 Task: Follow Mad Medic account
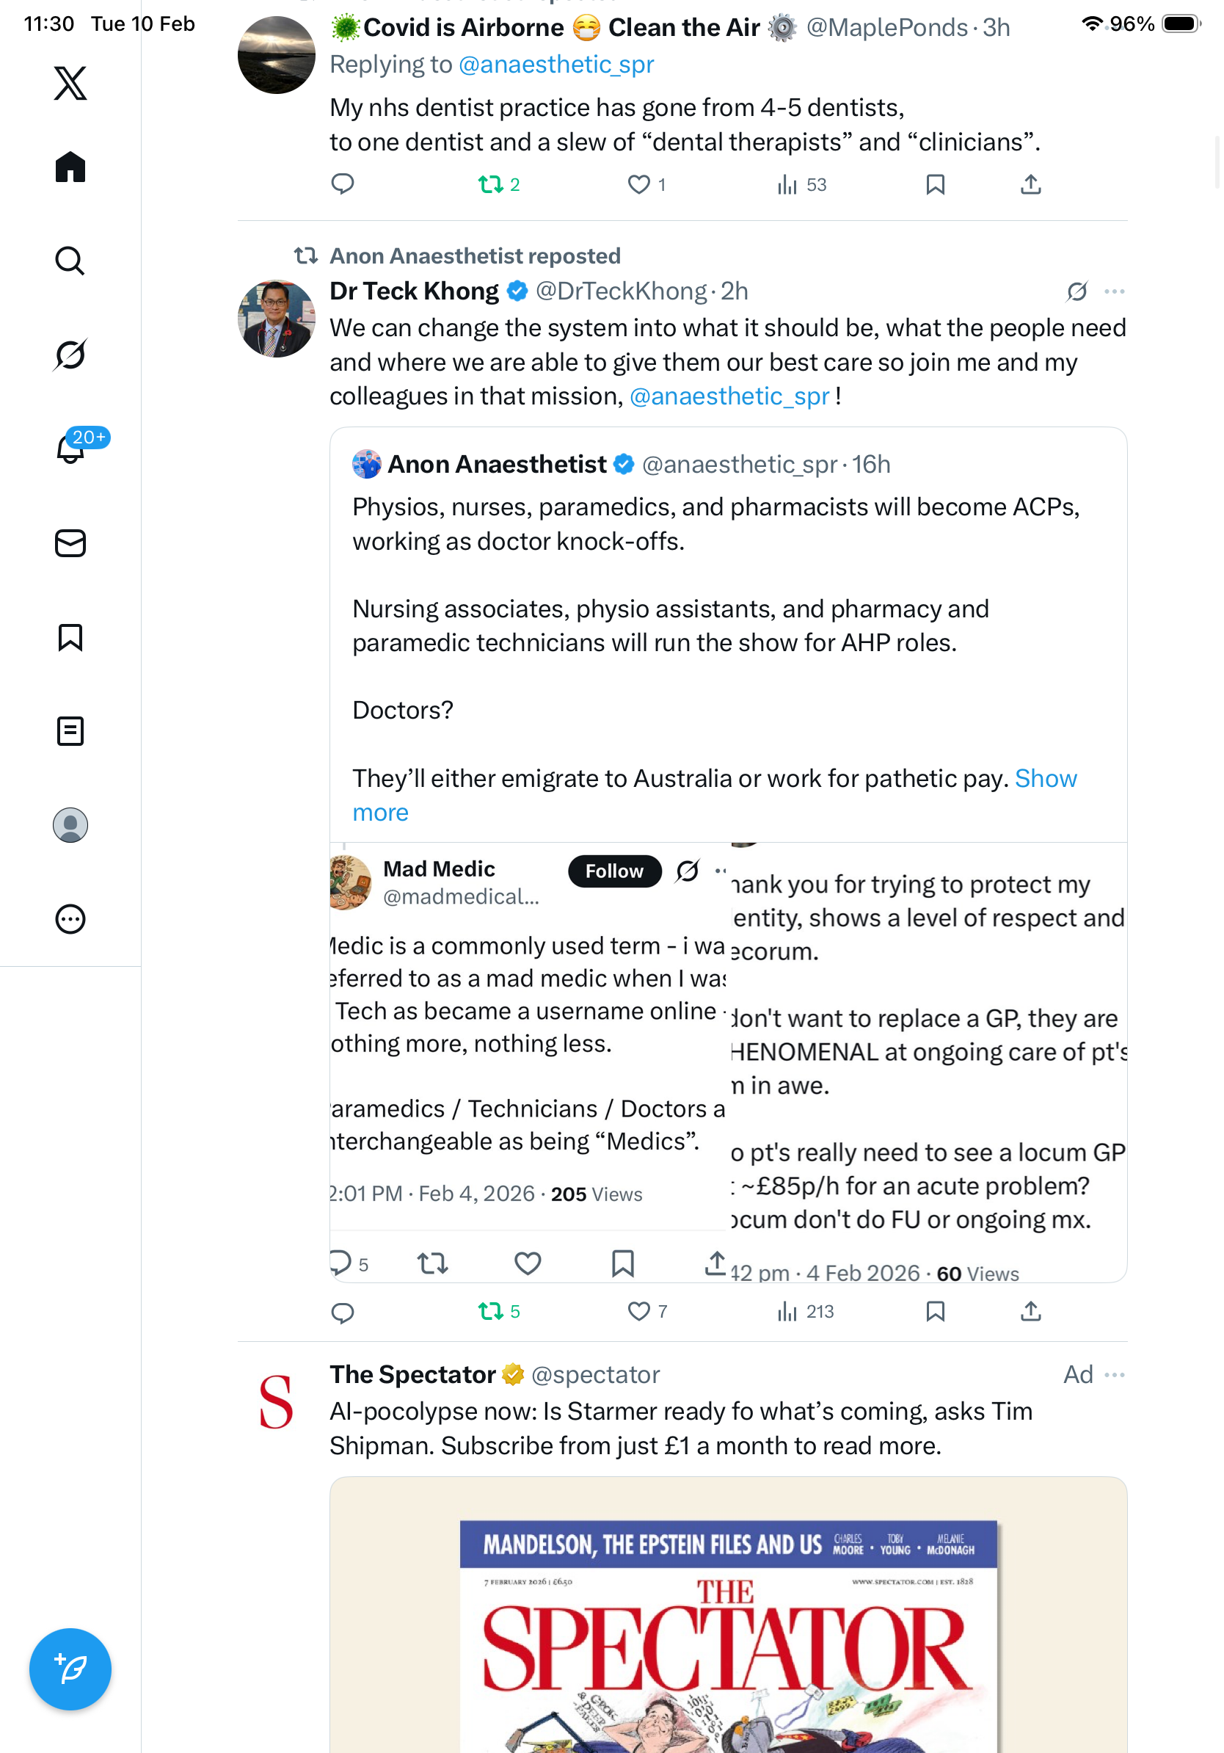click(614, 871)
